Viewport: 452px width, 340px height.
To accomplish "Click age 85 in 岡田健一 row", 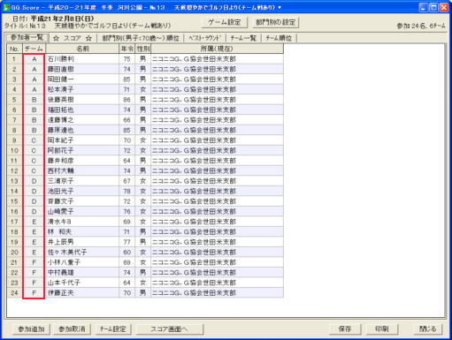I will pyautogui.click(x=127, y=79).
